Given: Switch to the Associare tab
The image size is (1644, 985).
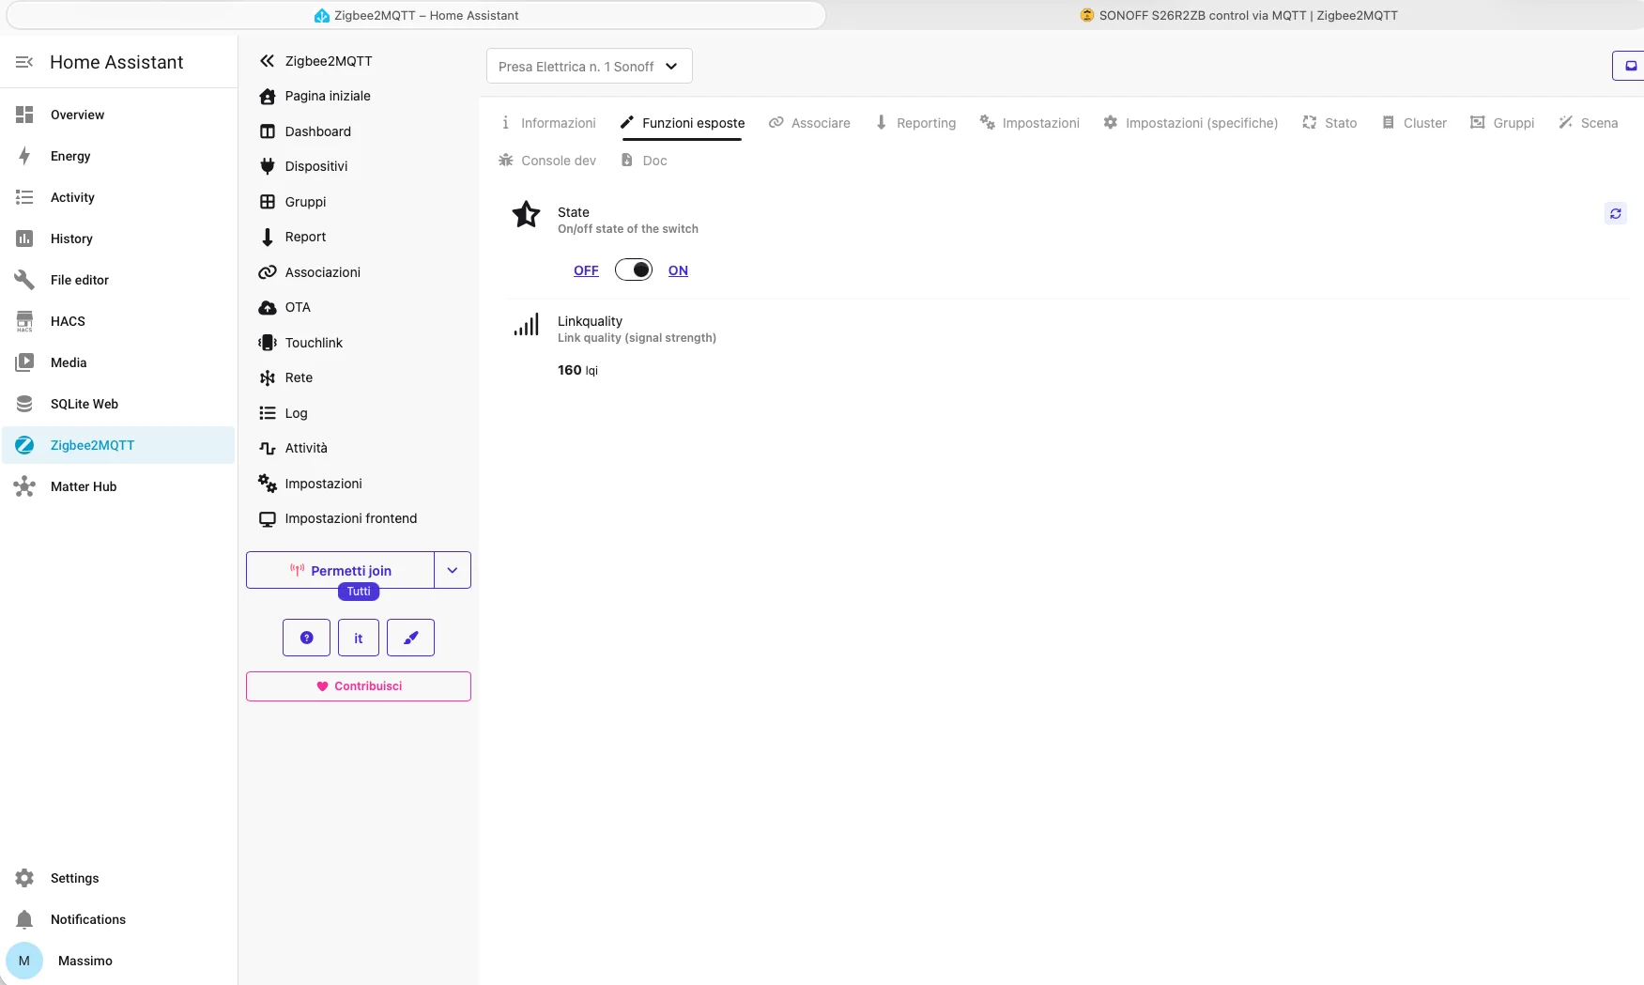Looking at the screenshot, I should pyautogui.click(x=809, y=123).
